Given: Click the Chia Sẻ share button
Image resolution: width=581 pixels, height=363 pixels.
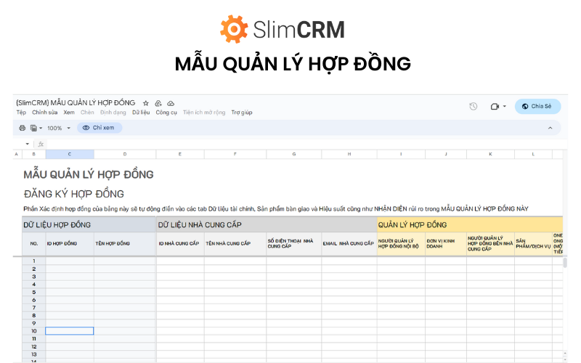Looking at the screenshot, I should coord(537,106).
